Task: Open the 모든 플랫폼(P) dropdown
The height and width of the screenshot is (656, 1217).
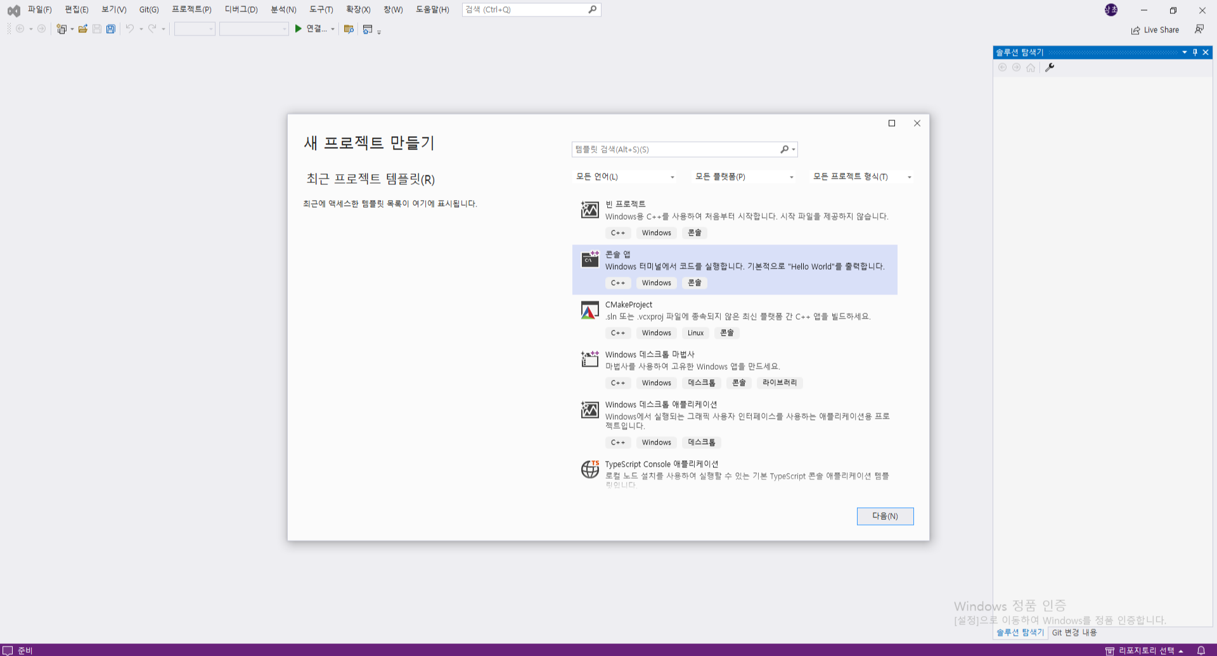Action: pos(744,177)
